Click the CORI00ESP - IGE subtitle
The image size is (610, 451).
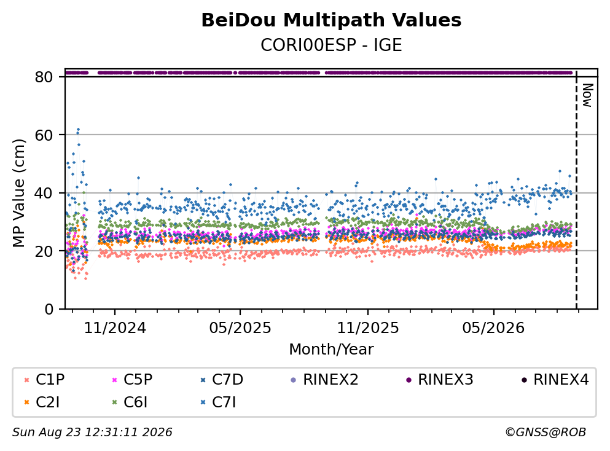click(x=331, y=45)
